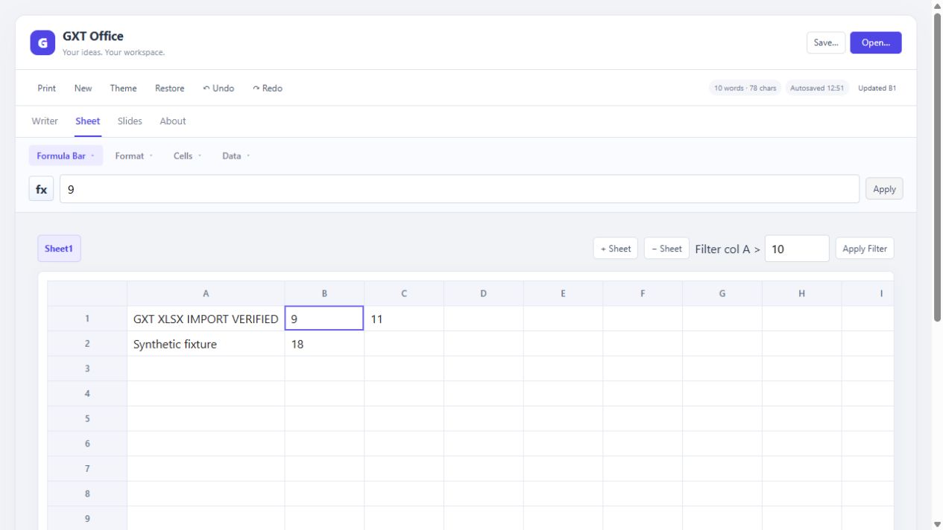Click the Save... button
The image size is (943, 530).
coord(826,42)
